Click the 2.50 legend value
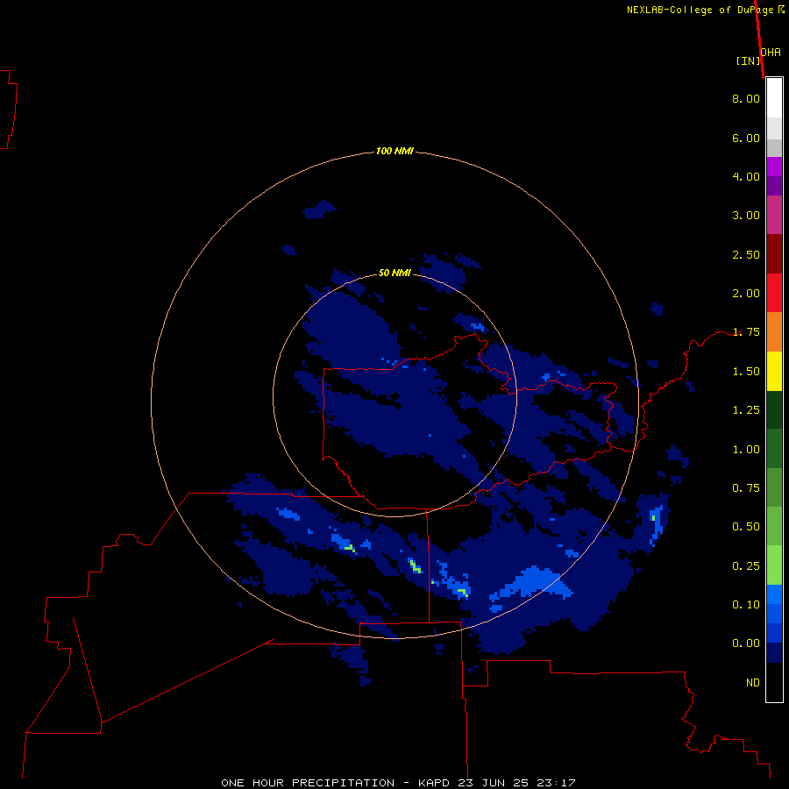This screenshot has width=789, height=789. [x=746, y=254]
